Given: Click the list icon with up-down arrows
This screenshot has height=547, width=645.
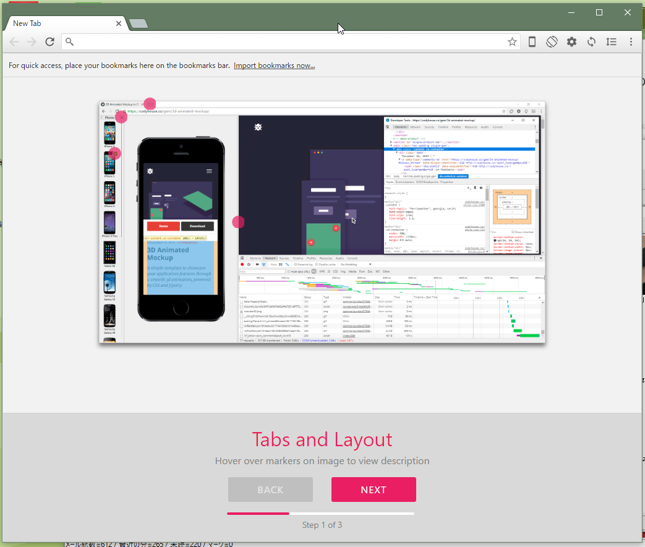Looking at the screenshot, I should 611,42.
